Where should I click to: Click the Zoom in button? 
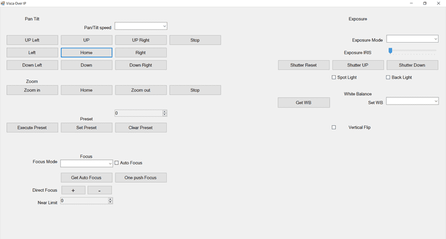(x=32, y=90)
